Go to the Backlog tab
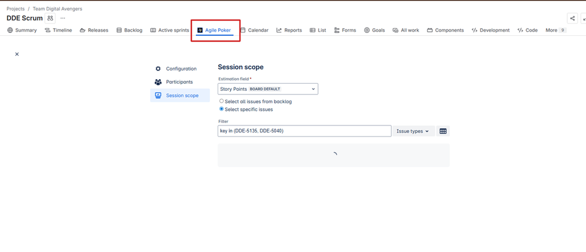This screenshot has height=252, width=586. [x=129, y=30]
